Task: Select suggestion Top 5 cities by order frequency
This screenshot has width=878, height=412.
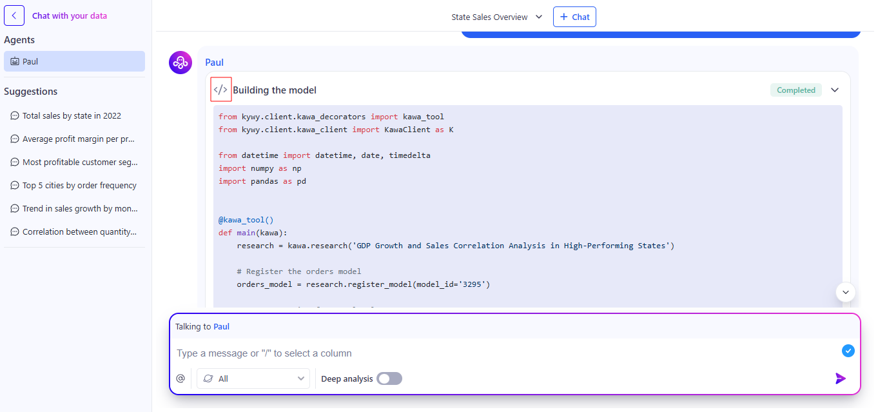Action: click(79, 186)
